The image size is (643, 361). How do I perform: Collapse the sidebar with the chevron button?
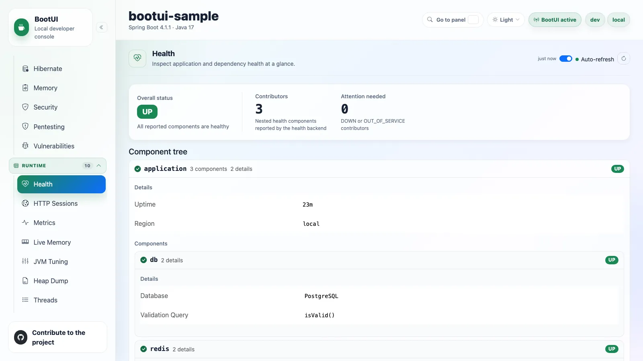pyautogui.click(x=102, y=27)
